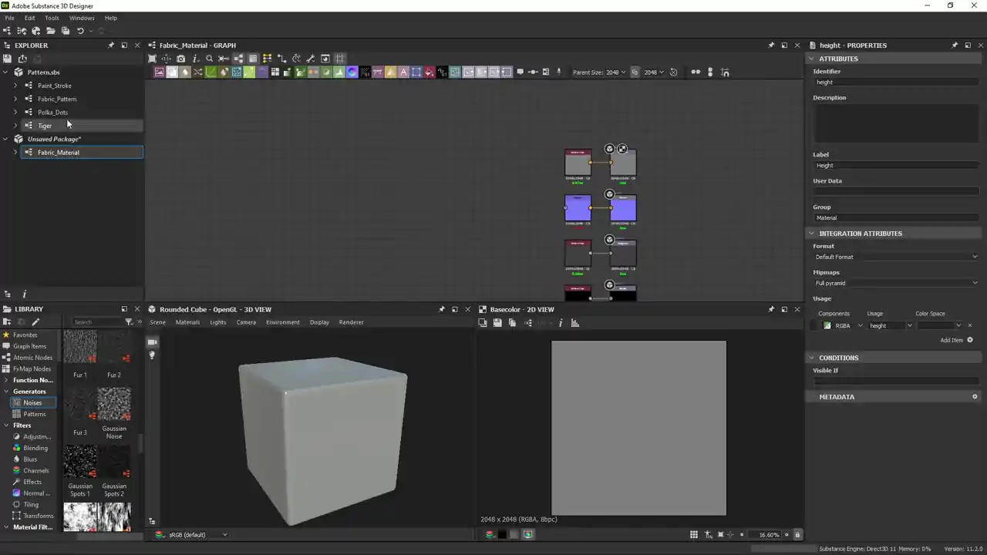Screen dimensions: 987x555
Task: Click the info 'i' icon in 2D View toolbar
Action: (561, 323)
